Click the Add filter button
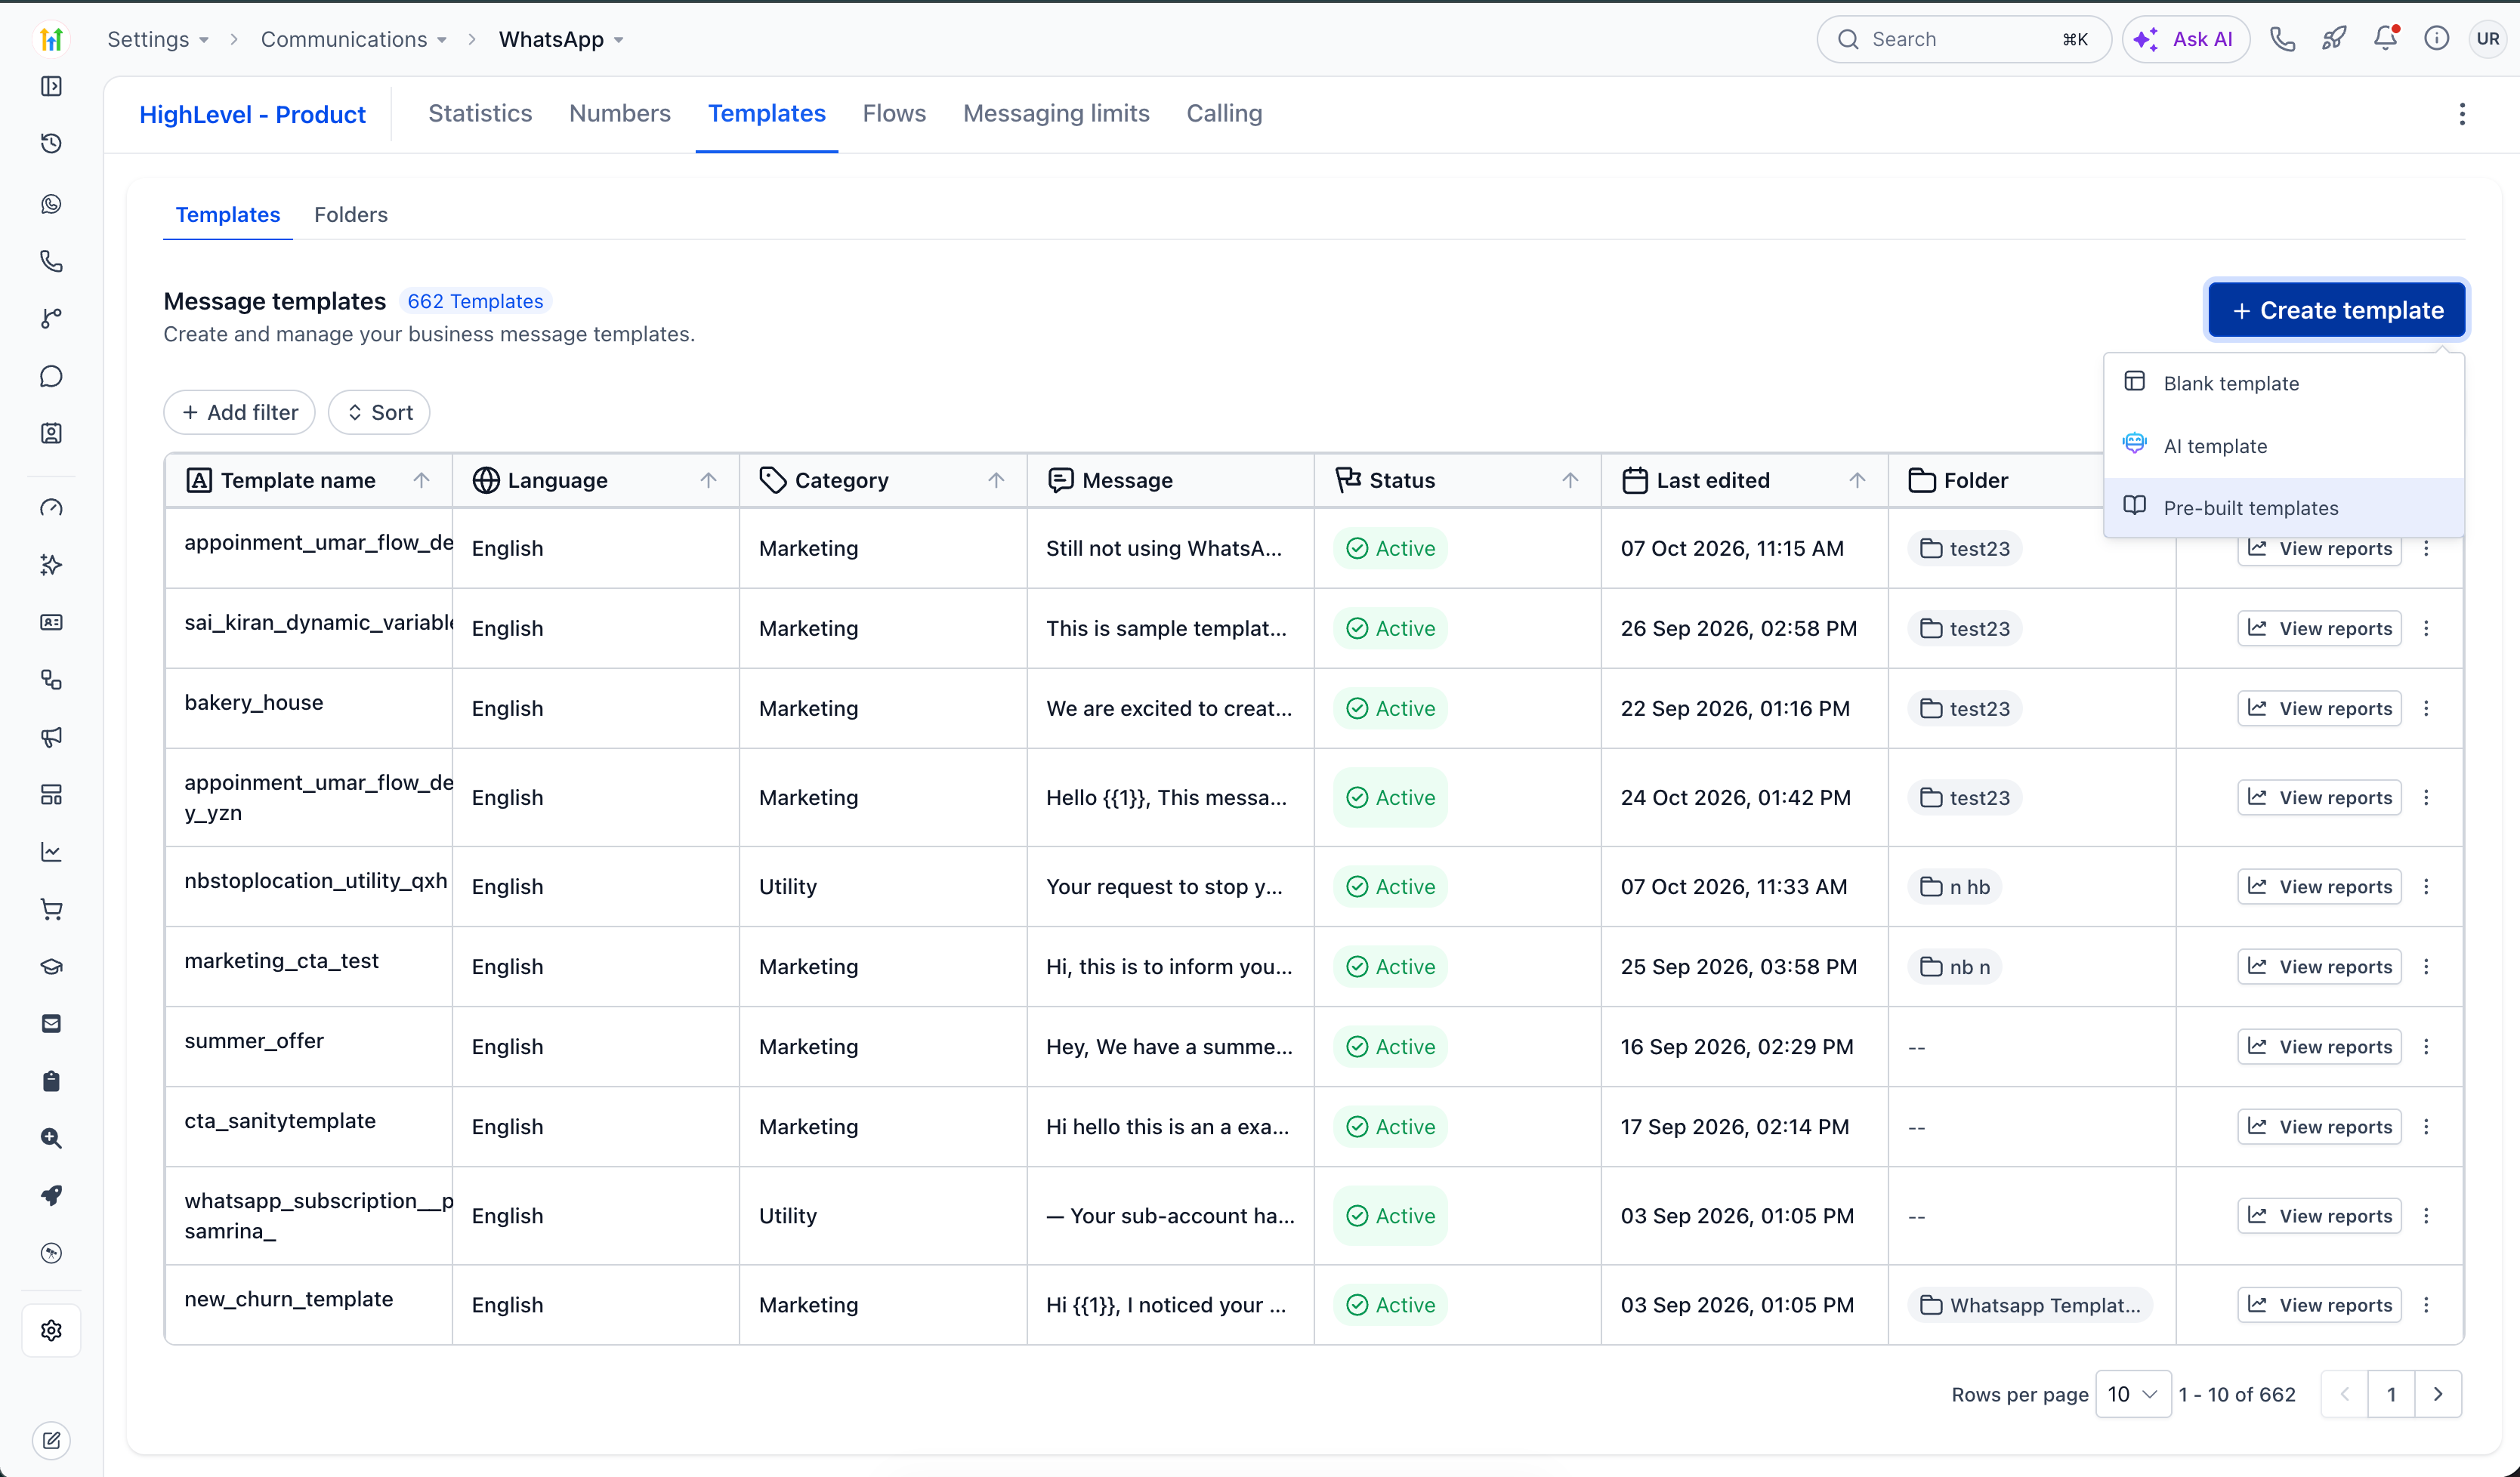This screenshot has height=1477, width=2520. [239, 412]
